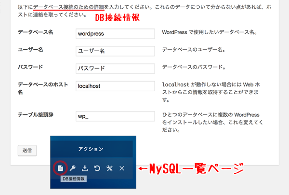
Task: Click description WordPress で使用したいデータベース名
Action: 210,32
